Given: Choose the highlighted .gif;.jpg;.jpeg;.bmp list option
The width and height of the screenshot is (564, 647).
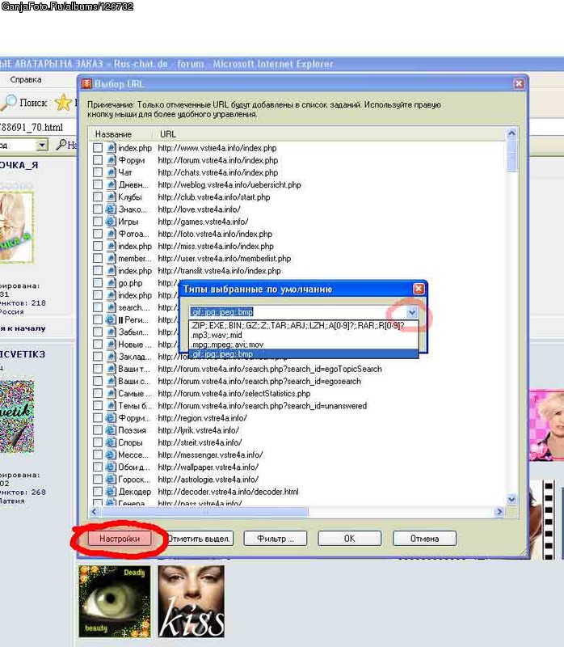Looking at the screenshot, I should (x=304, y=353).
